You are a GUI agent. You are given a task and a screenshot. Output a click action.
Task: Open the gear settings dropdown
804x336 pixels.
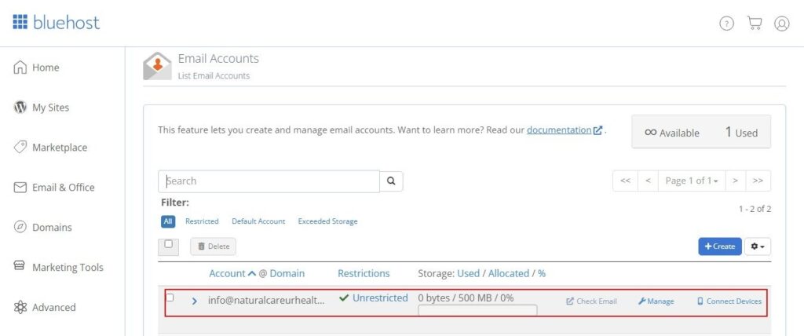click(758, 247)
